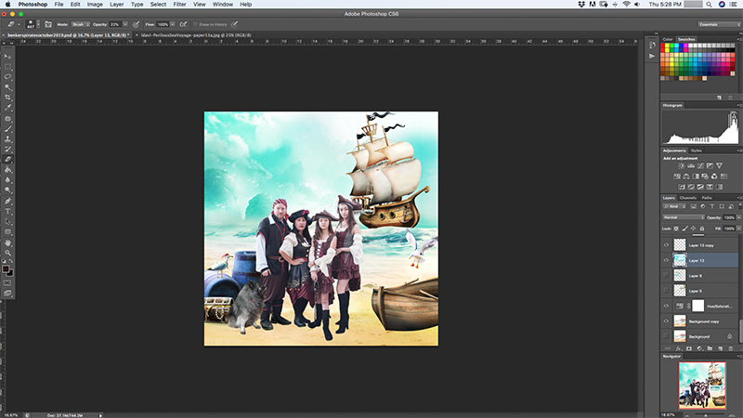Open the layer blend mode Normal dropdown
743x418 pixels.
coord(683,217)
